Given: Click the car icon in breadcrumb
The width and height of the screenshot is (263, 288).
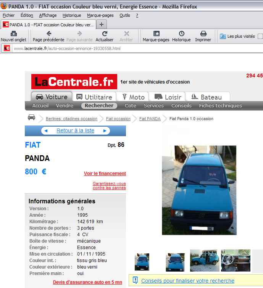Looking at the screenshot, I should pos(31,117).
